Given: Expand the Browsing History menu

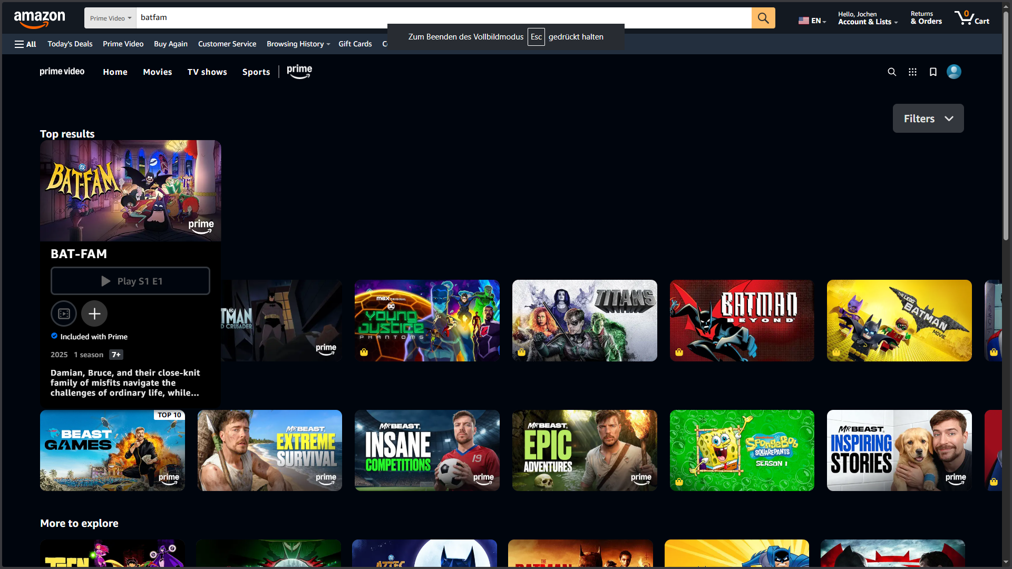Looking at the screenshot, I should [298, 44].
